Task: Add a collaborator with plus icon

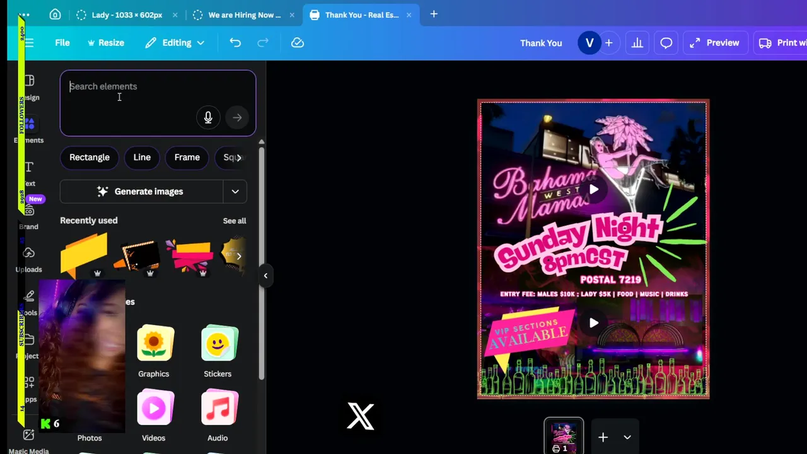Action: 608,43
